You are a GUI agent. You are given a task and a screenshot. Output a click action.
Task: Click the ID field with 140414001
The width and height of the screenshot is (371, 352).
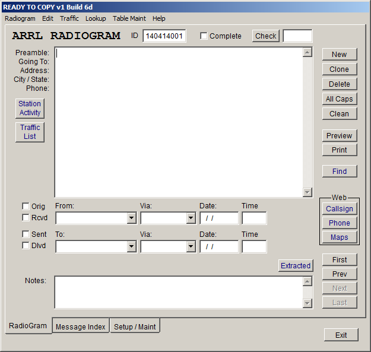164,36
